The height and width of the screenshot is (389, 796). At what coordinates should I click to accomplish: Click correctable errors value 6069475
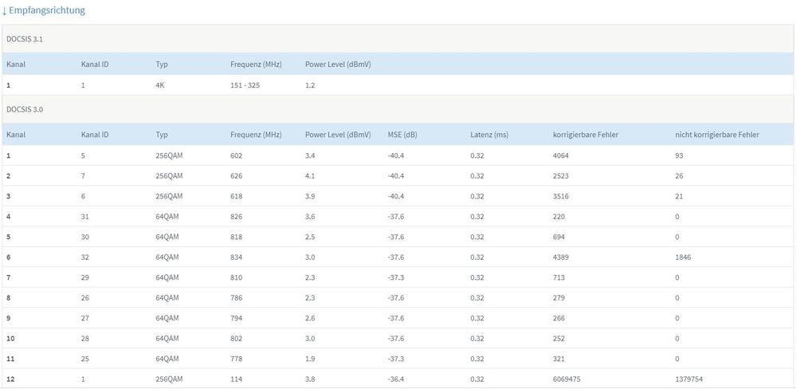click(x=568, y=379)
